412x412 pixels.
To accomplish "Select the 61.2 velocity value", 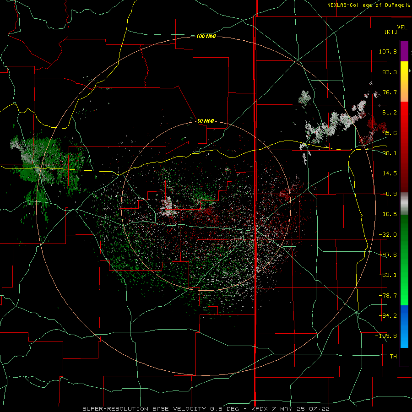I will (x=390, y=113).
